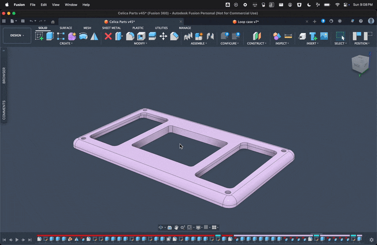Open the Configuration Table icon

coord(236,36)
